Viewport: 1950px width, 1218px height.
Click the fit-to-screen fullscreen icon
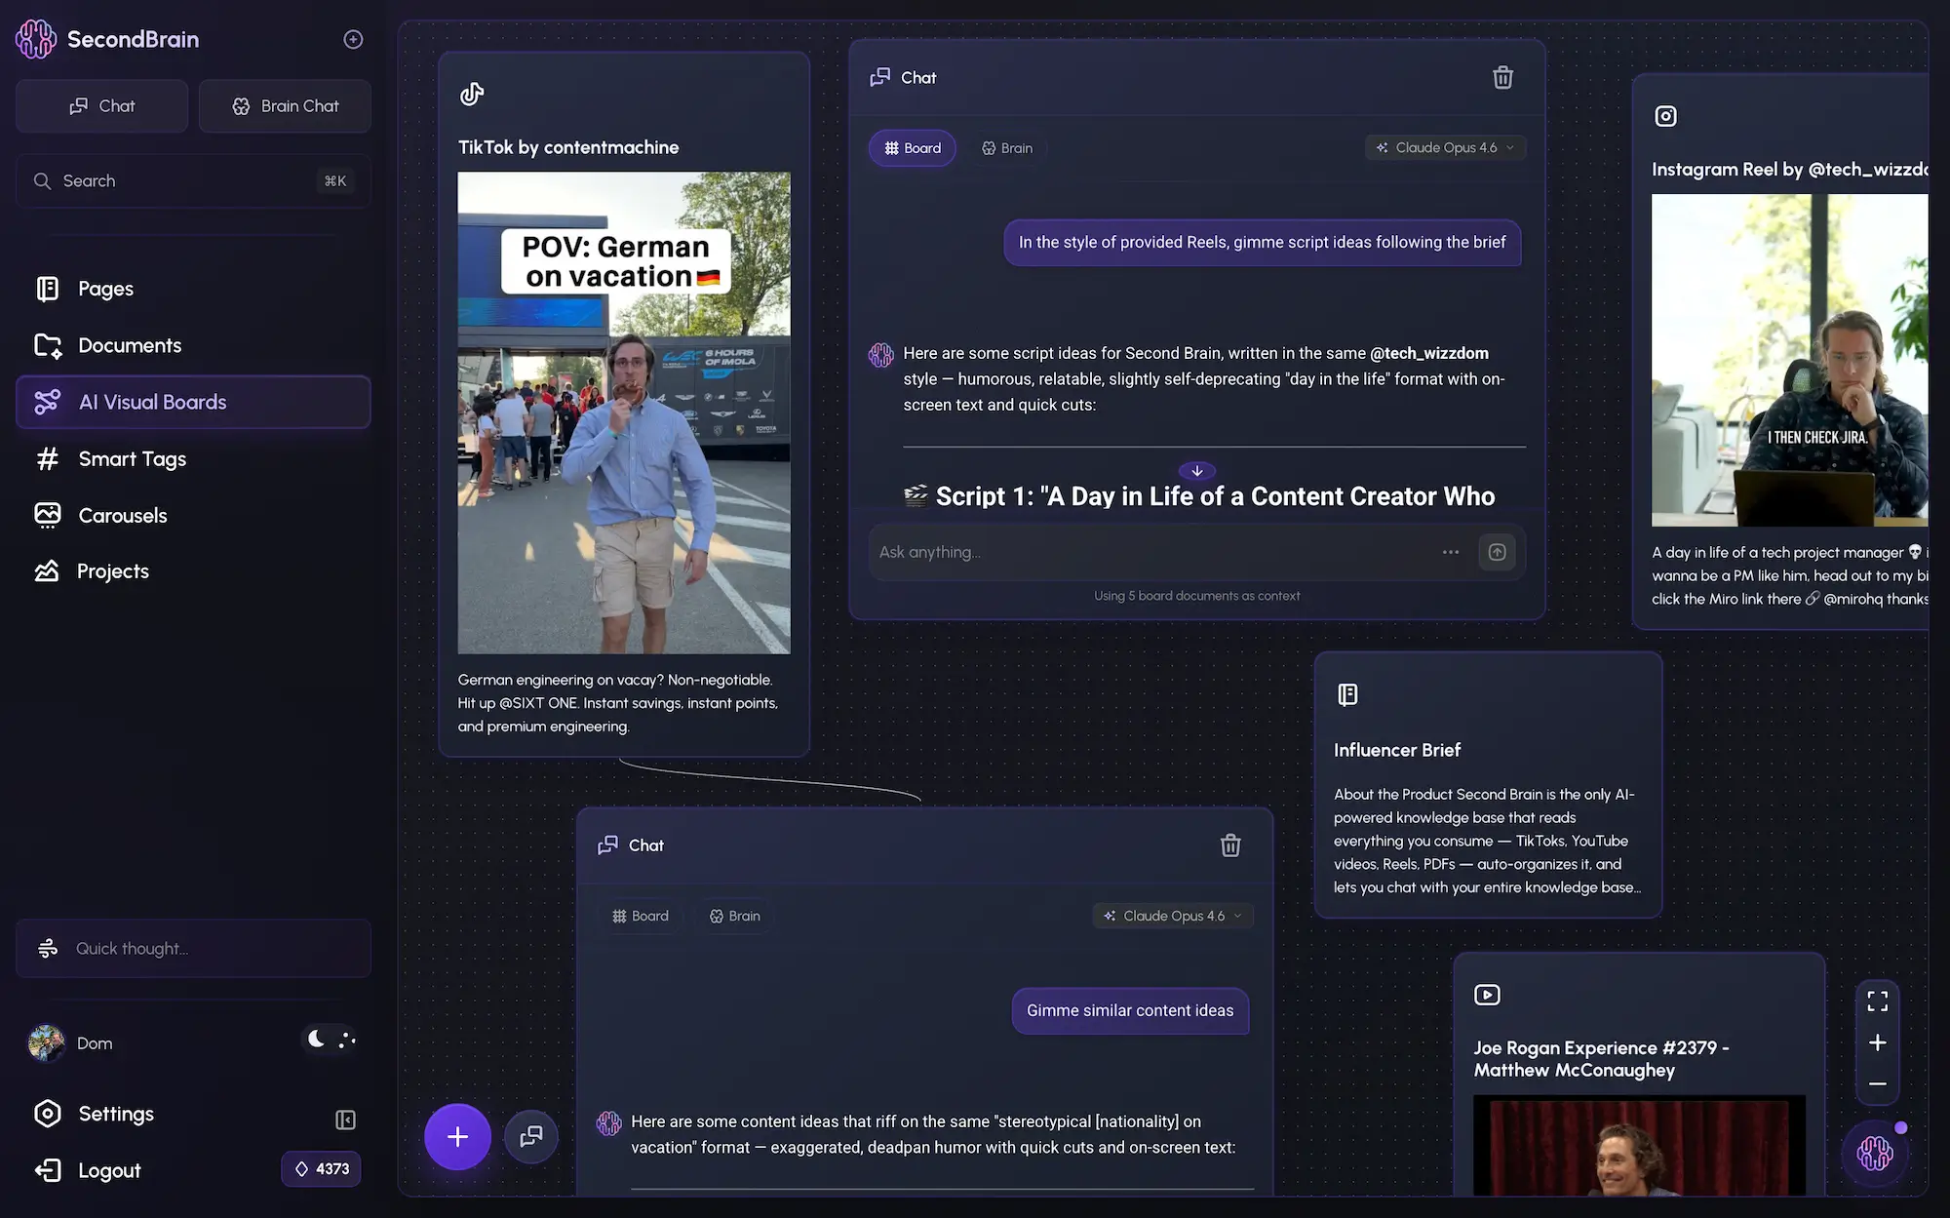pyautogui.click(x=1878, y=1001)
